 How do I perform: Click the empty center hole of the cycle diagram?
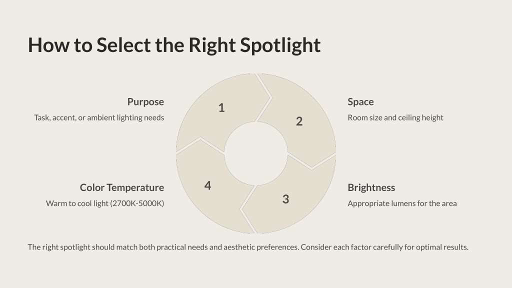tap(256, 153)
